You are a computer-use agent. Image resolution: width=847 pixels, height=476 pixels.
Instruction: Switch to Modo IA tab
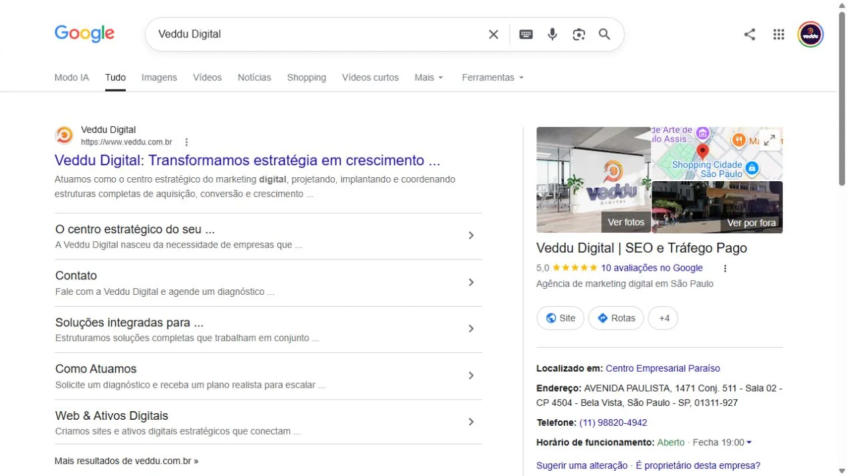coord(72,78)
